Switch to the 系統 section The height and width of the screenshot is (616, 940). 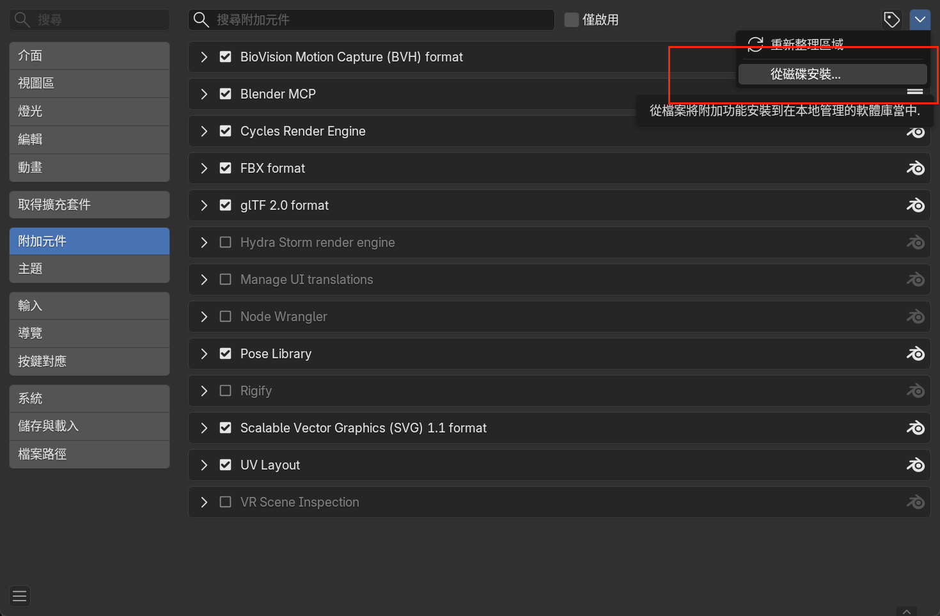[90, 399]
